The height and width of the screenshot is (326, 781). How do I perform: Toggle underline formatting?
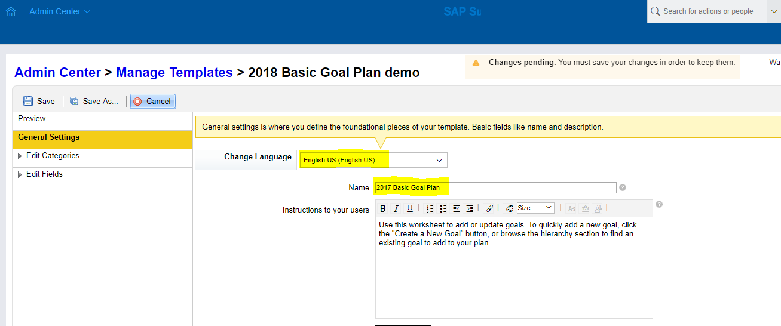409,208
